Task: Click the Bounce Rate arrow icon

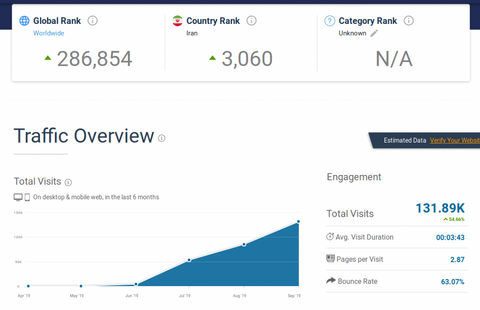Action: (330, 281)
